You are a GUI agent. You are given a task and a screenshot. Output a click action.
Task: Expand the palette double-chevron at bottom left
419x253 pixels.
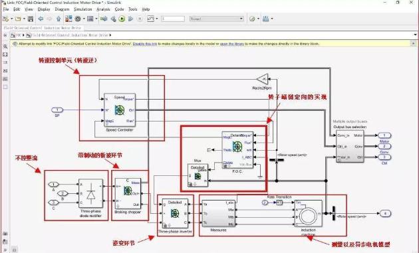click(x=5, y=250)
